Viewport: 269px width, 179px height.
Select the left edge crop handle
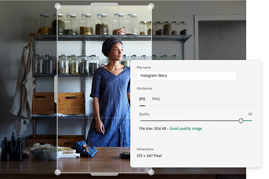(x=55, y=89)
